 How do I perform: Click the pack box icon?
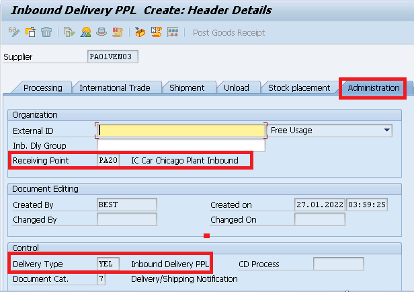pos(140,32)
